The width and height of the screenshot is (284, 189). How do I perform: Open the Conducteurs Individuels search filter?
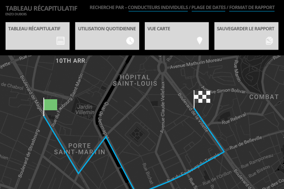pos(158,7)
